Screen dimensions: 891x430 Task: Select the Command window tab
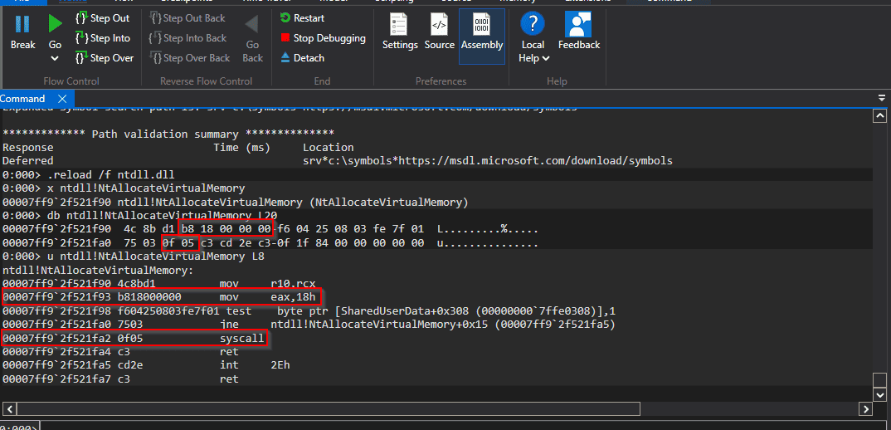click(22, 99)
